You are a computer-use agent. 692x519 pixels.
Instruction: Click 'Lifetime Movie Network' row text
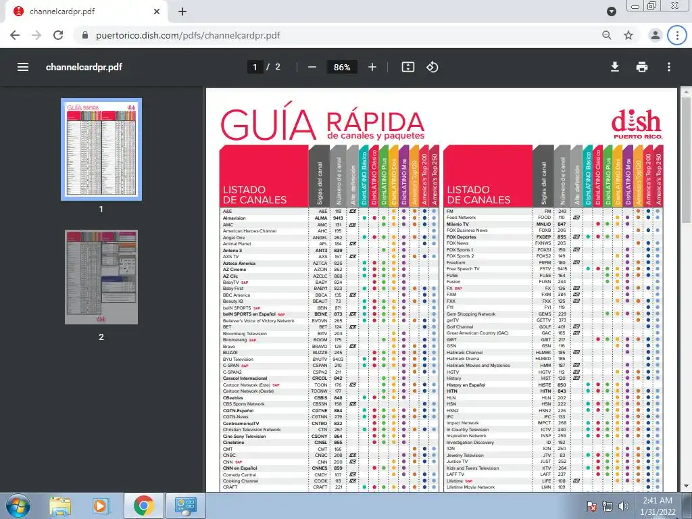[470, 487]
